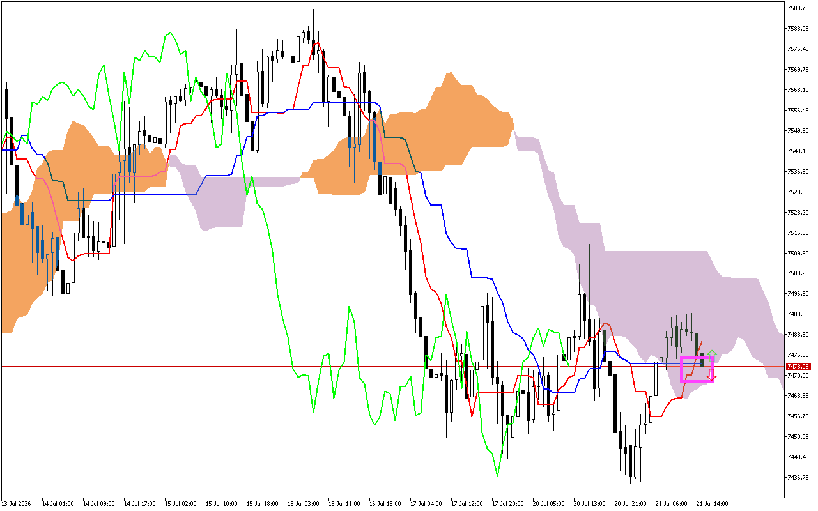Click the 7556.45 price axis label

(x=799, y=111)
